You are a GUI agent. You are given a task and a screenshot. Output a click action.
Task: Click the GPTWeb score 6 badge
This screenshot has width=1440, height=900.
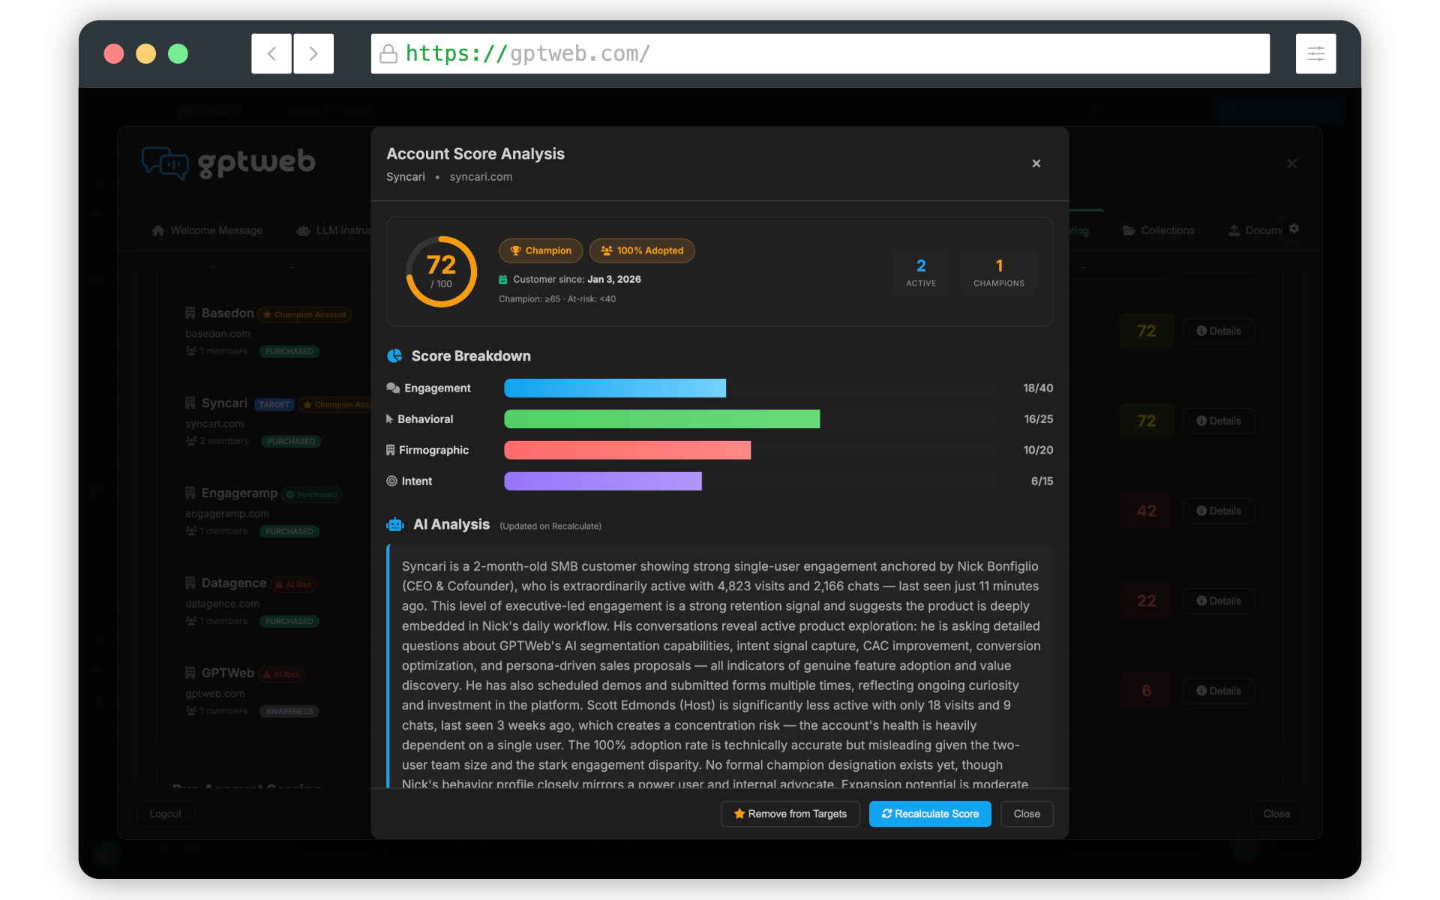1146,691
